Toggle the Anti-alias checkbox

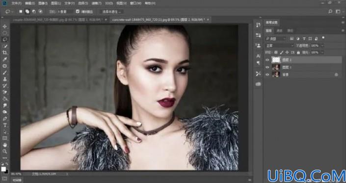[x=78, y=11]
